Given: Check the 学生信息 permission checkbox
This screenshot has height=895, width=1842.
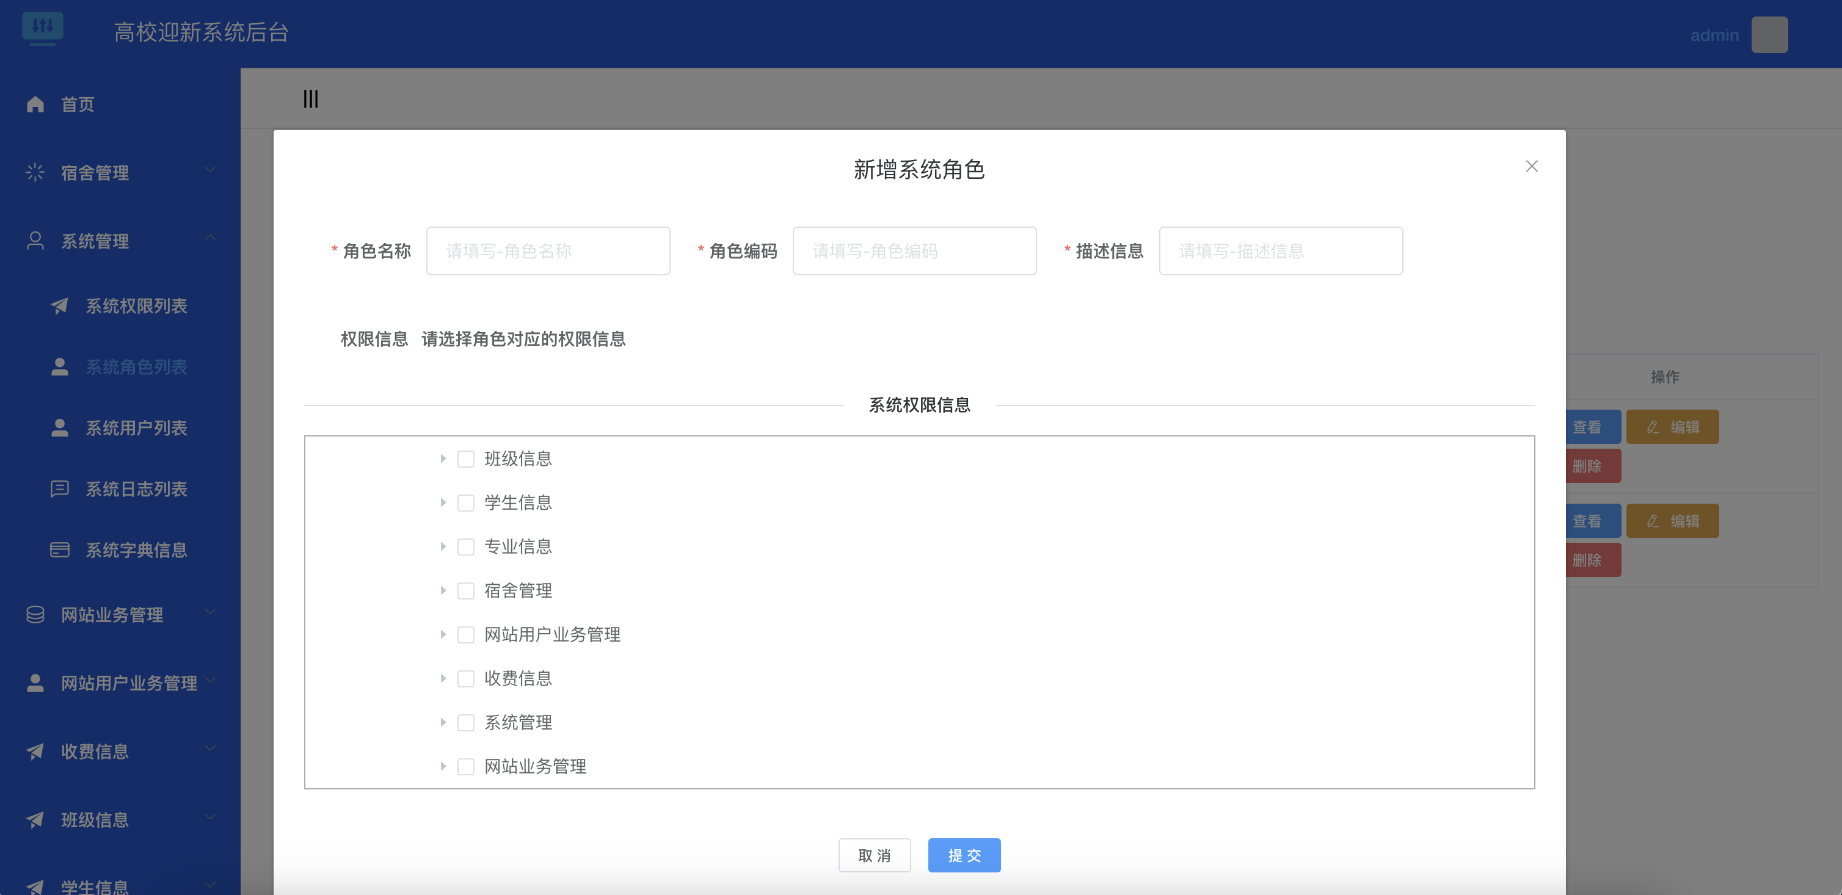Looking at the screenshot, I should [x=465, y=502].
